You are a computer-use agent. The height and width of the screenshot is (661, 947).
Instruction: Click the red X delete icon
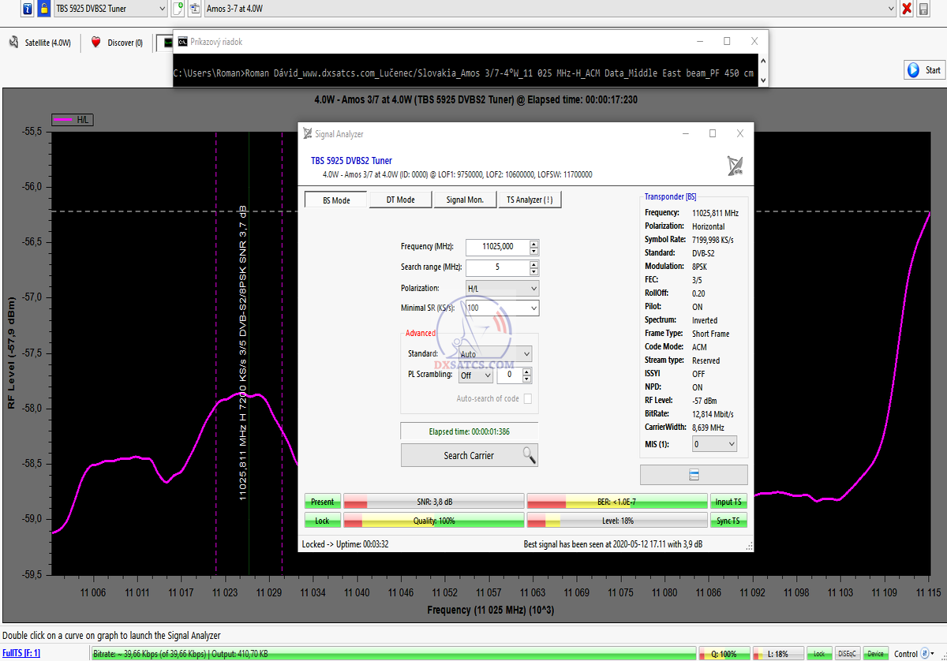pos(906,9)
